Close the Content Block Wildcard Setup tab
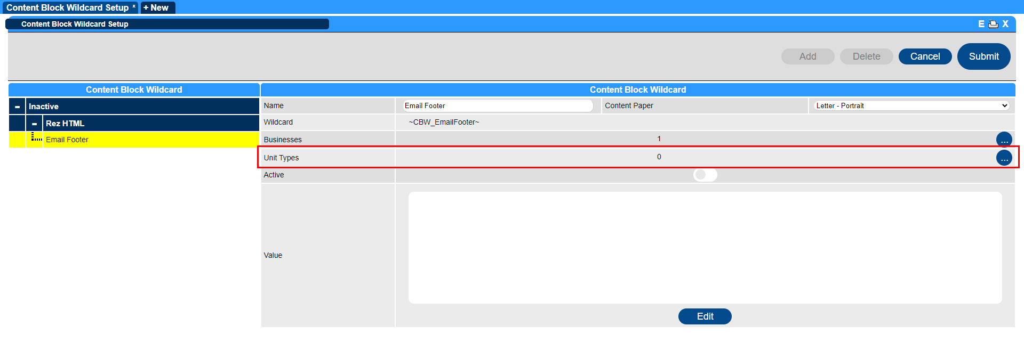1024x342 pixels. (134, 6)
